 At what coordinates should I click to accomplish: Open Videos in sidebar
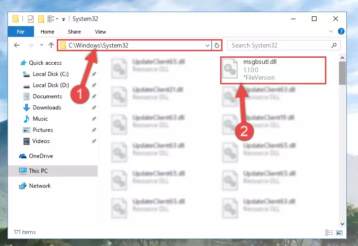(36, 141)
